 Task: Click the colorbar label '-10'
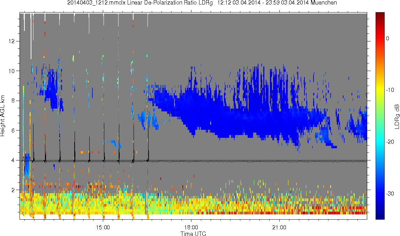(x=390, y=90)
